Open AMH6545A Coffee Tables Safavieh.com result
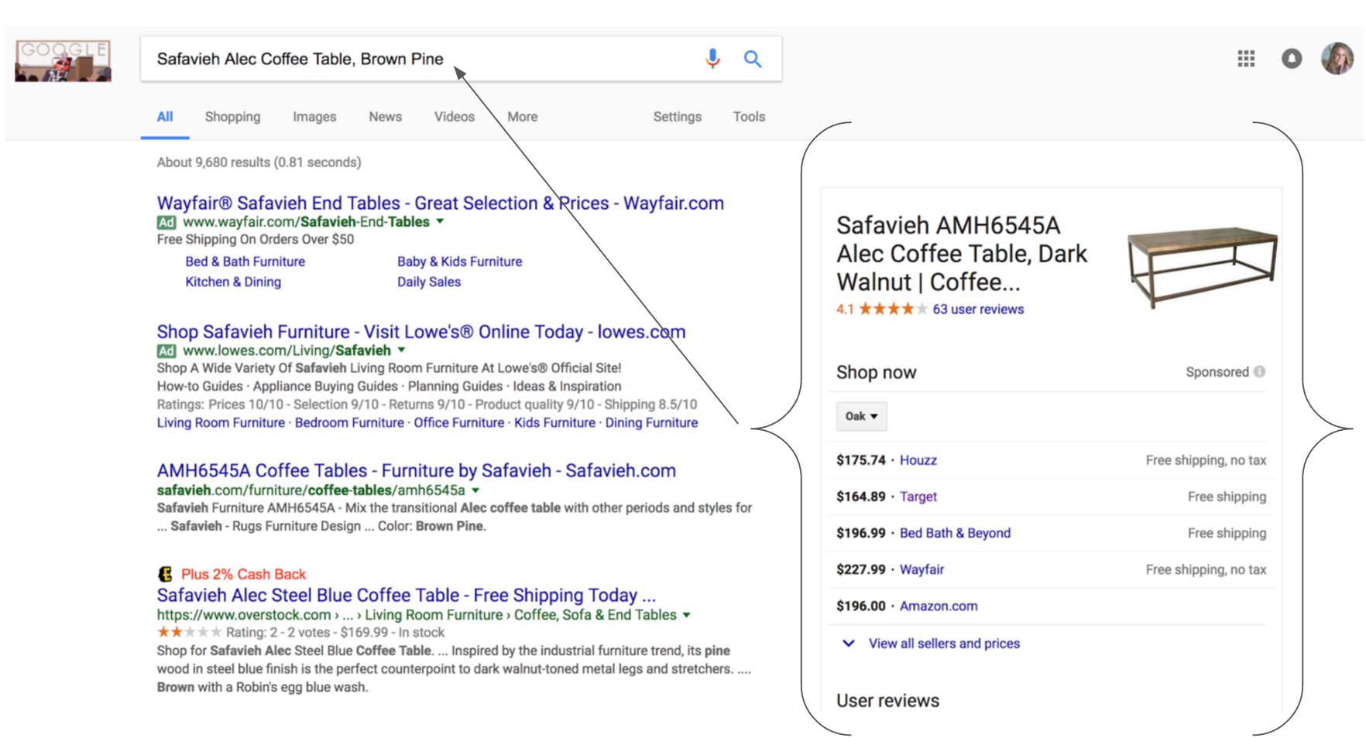Viewport: 1366px width, 755px height. 416,471
